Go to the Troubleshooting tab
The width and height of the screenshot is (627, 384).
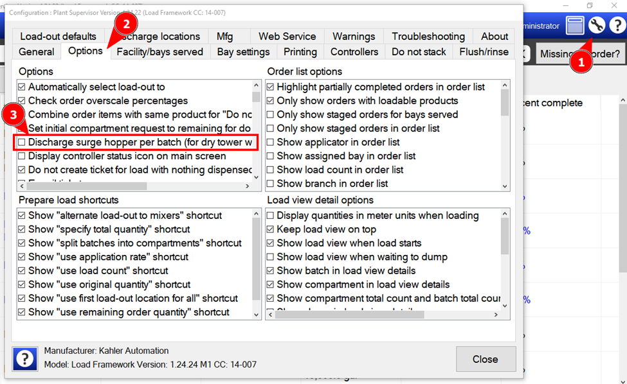click(428, 37)
